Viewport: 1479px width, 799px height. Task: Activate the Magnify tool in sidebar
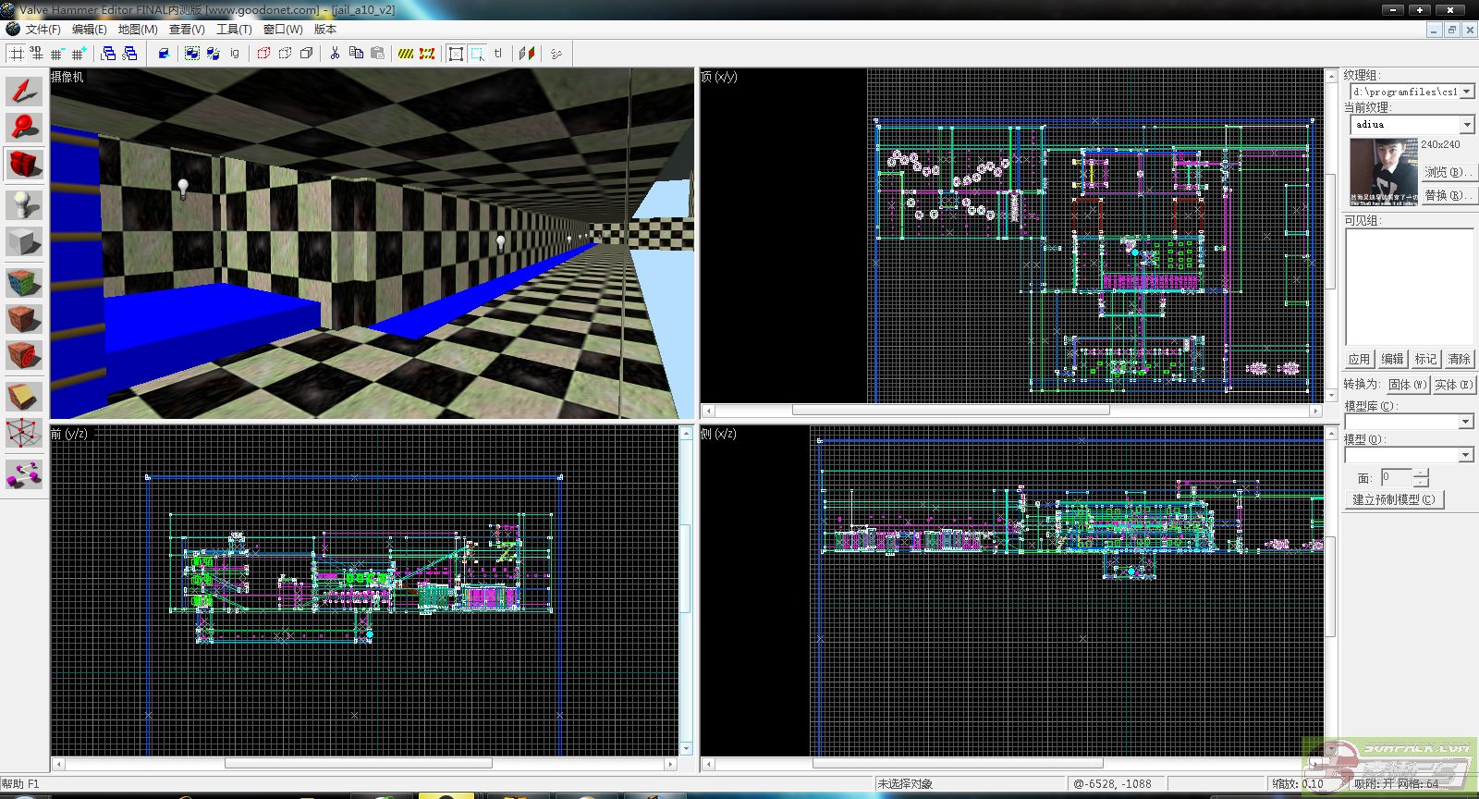point(24,127)
